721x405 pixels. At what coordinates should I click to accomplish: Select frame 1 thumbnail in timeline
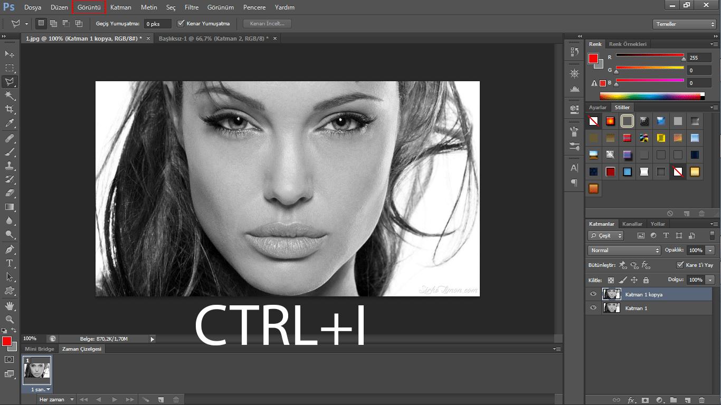pyautogui.click(x=37, y=370)
